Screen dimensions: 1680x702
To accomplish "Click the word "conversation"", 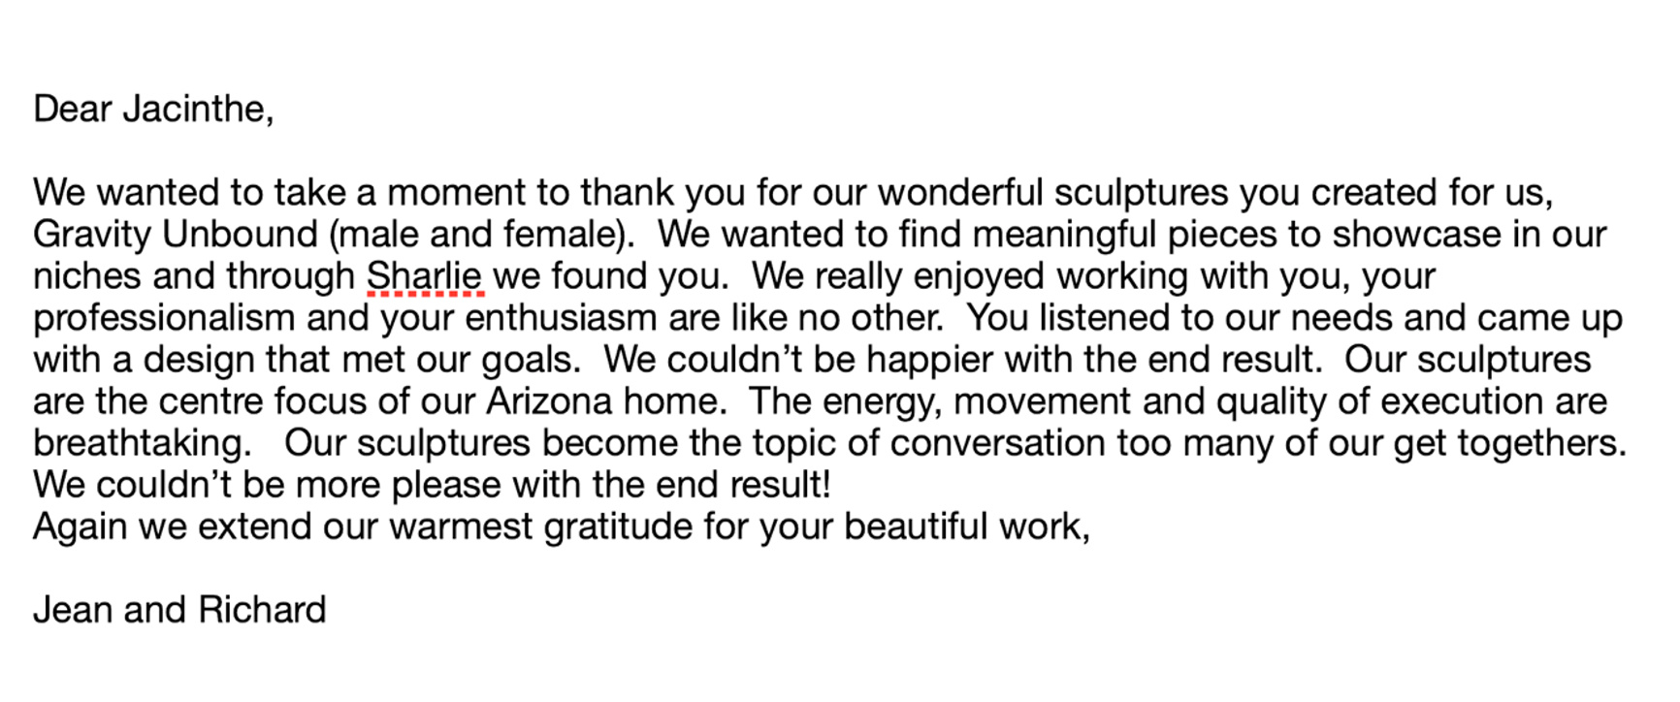I will coord(997,443).
